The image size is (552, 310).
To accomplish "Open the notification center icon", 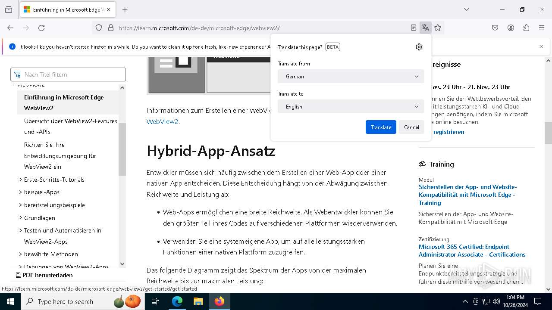I will pyautogui.click(x=538, y=301).
